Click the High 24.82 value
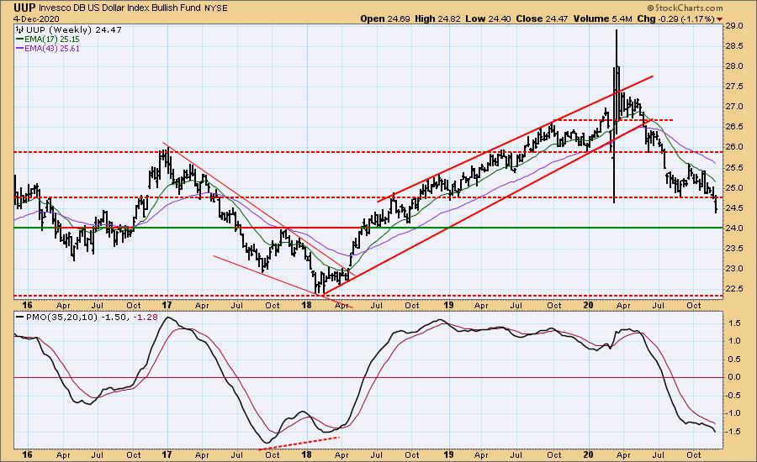Image resolution: width=757 pixels, height=462 pixels. [437, 18]
